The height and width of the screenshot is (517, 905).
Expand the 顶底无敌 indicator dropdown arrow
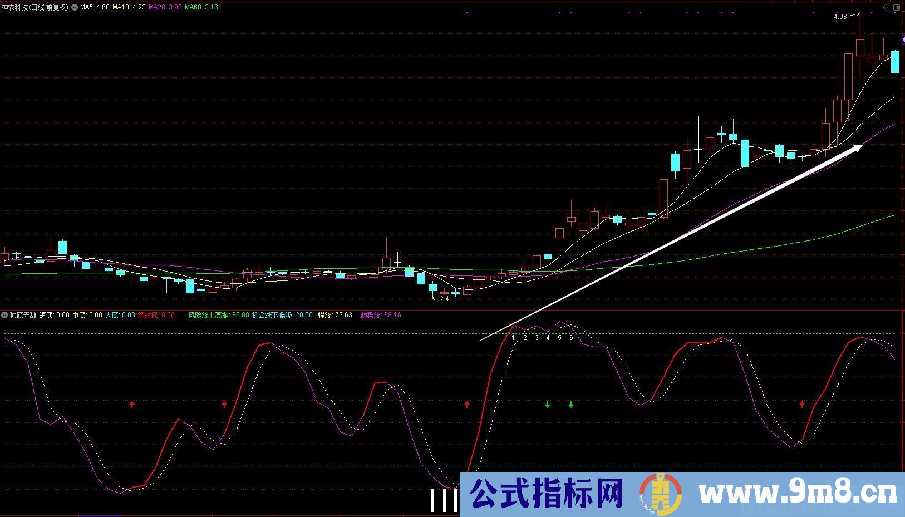click(x=4, y=315)
